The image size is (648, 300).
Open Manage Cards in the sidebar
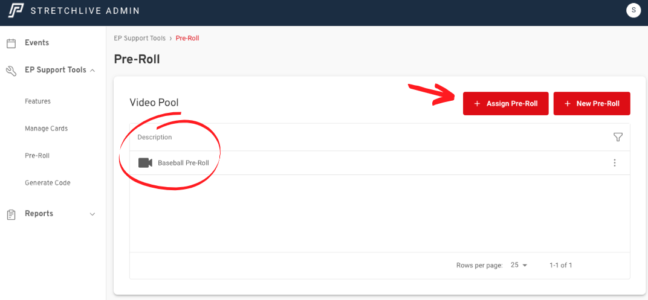[x=46, y=129]
